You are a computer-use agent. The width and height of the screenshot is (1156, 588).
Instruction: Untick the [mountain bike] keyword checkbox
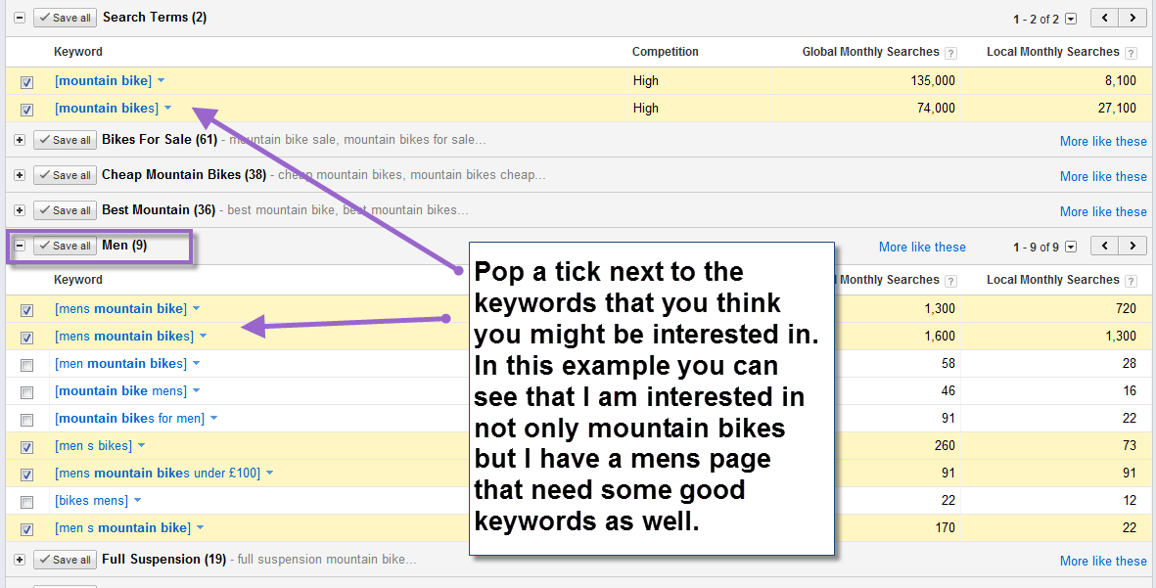(x=27, y=82)
